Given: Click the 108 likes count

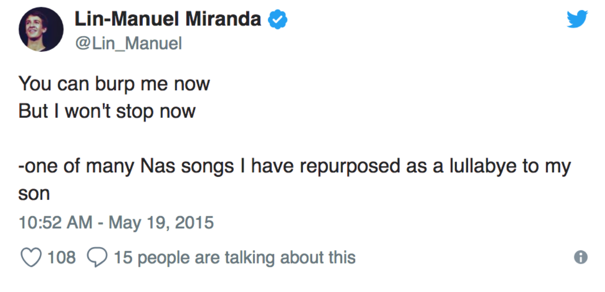Looking at the screenshot, I should (62, 257).
